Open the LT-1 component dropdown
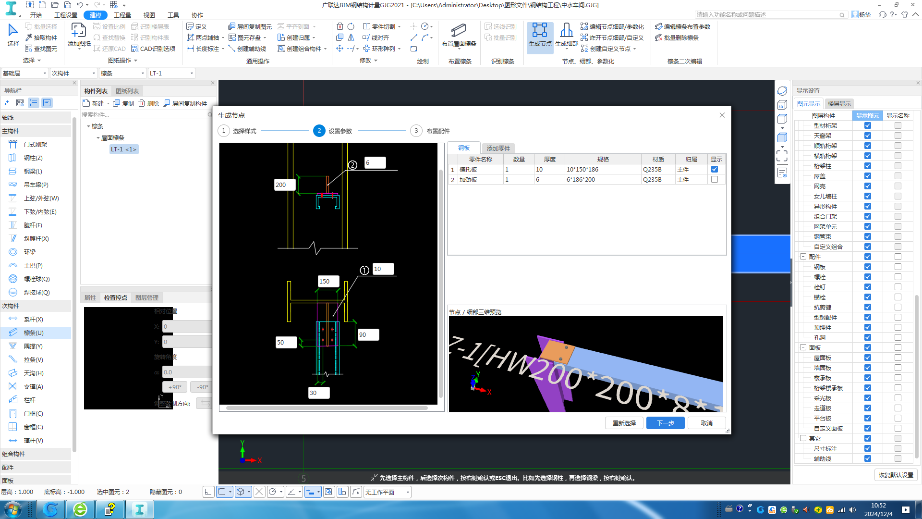Viewport: 922px width, 519px height. 171,73
